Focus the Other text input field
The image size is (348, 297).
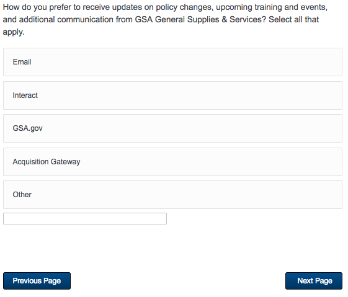click(x=85, y=219)
